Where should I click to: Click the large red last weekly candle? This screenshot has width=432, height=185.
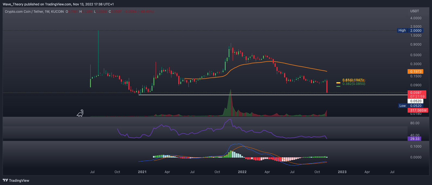(x=327, y=87)
